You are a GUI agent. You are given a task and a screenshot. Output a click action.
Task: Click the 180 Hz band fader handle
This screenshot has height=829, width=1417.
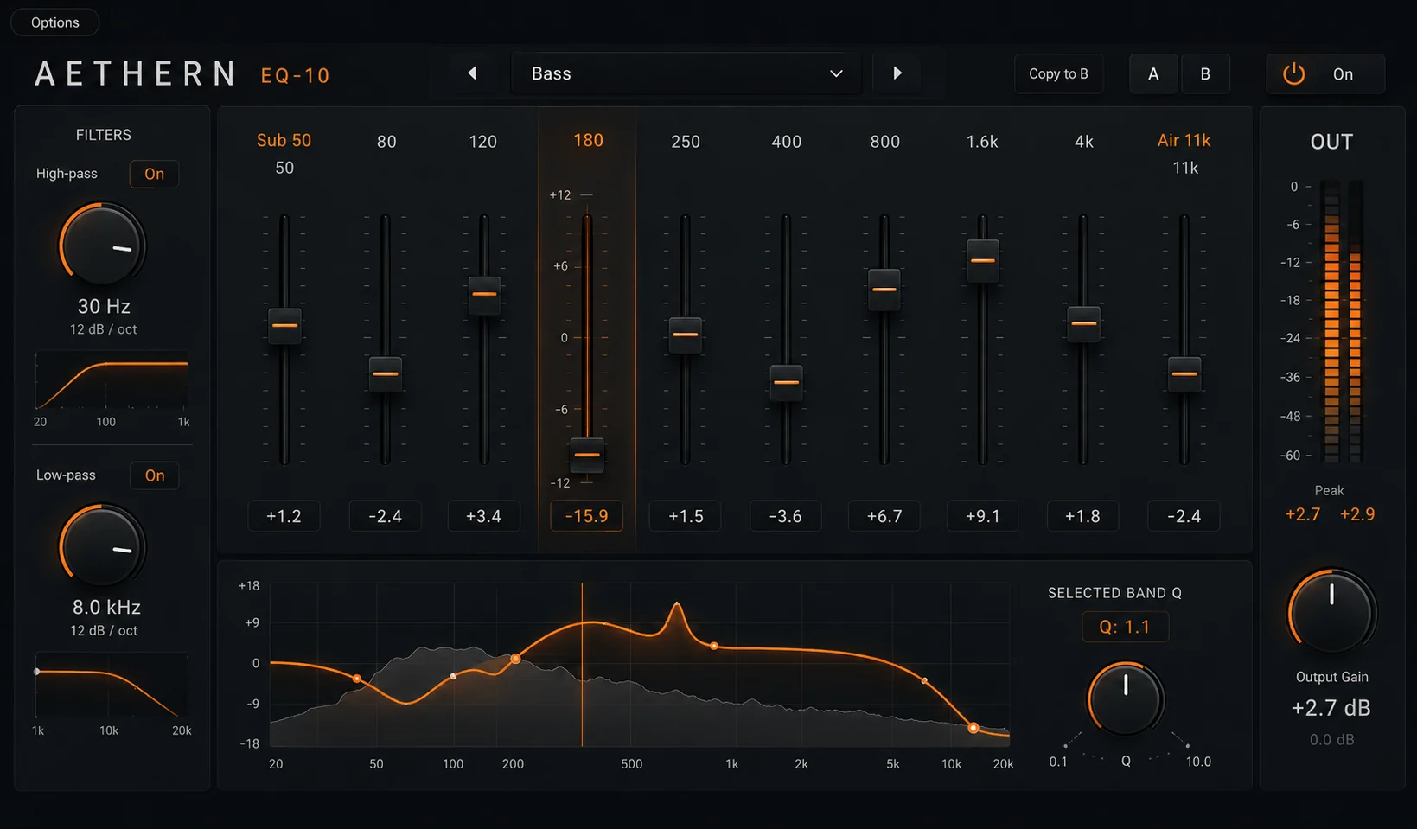[x=587, y=455]
